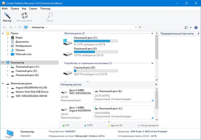Select Музыка folder in the tree
201x140 pixels.
tap(20, 50)
